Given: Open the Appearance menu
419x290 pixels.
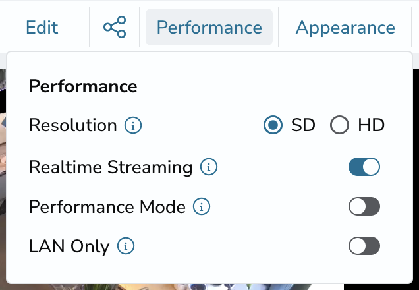Looking at the screenshot, I should click(345, 27).
